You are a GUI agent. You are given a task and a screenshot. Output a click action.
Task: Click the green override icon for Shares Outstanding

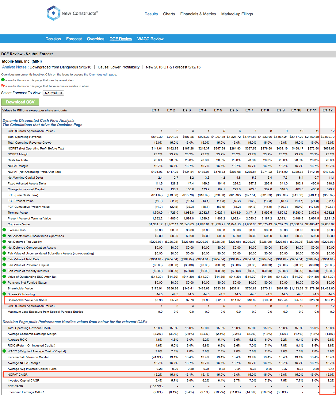[x=4, y=294]
